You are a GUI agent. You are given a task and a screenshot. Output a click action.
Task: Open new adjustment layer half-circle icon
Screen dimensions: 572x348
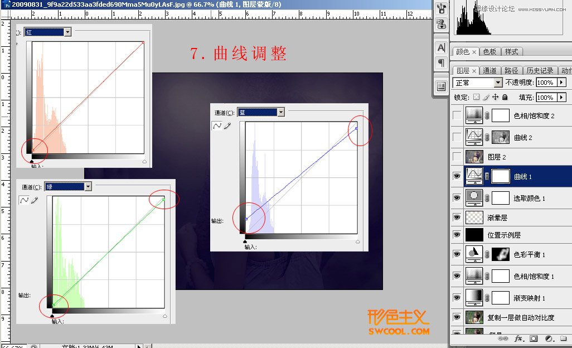coord(549,339)
